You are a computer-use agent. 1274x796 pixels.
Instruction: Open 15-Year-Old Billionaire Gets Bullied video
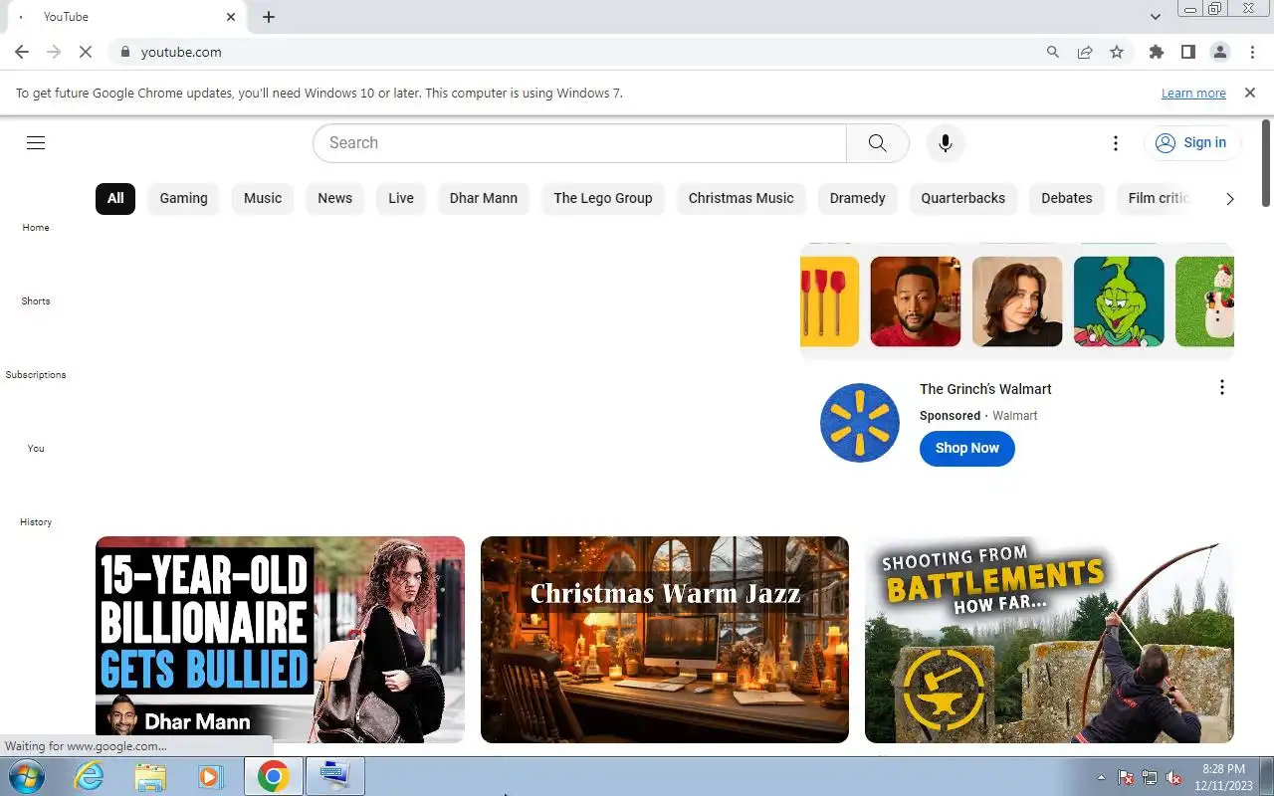(280, 640)
